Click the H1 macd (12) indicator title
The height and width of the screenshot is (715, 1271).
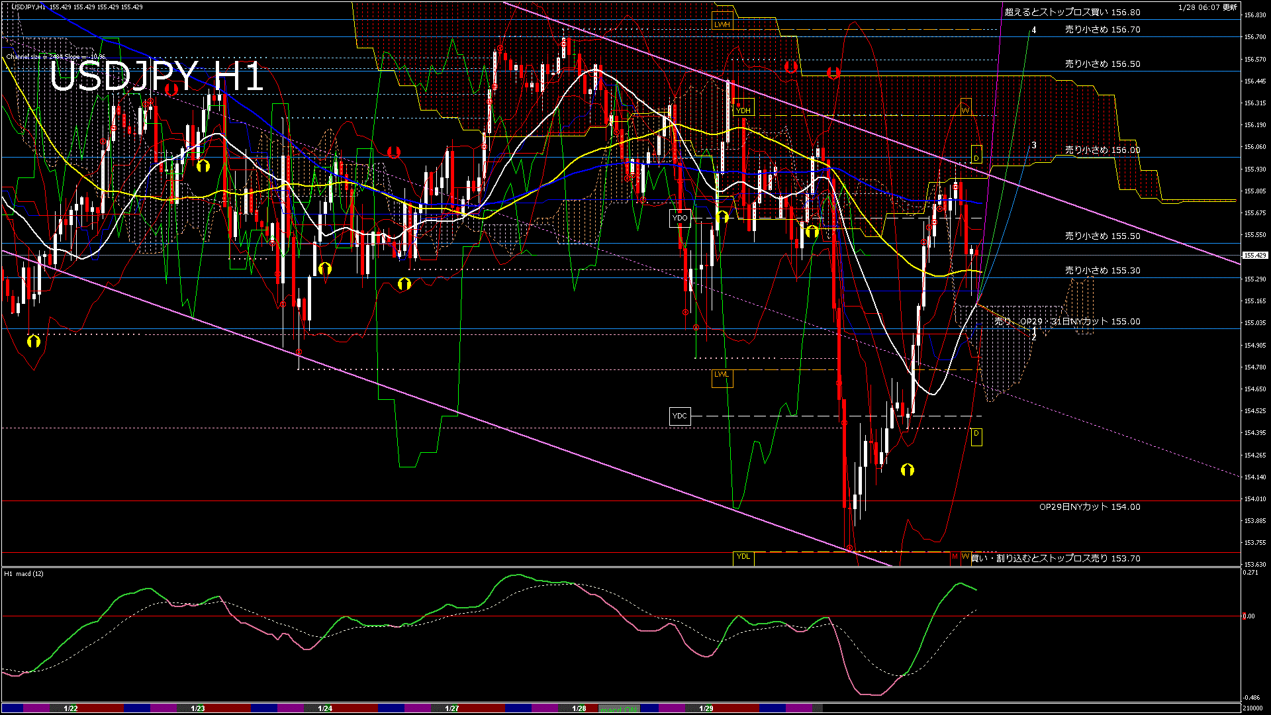coord(24,573)
